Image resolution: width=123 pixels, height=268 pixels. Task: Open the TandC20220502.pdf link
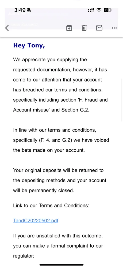coord(36,221)
